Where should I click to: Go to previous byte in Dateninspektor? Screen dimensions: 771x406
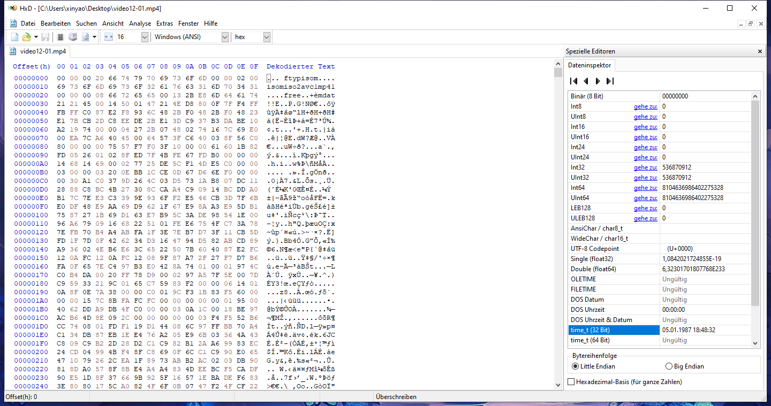coord(586,81)
